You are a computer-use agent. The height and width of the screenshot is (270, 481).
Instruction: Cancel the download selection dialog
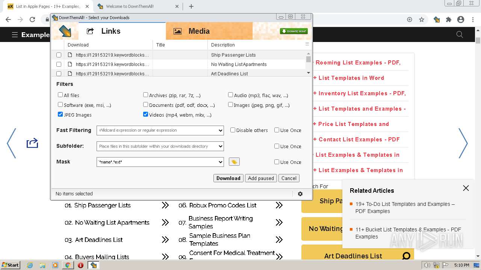289,178
